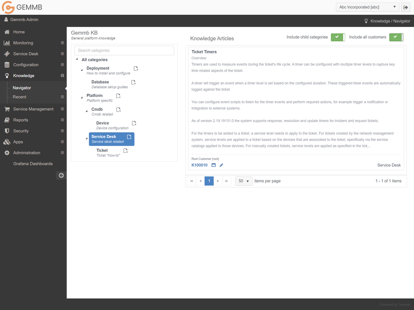The width and height of the screenshot is (414, 310).
Task: Expand the Apps menu
Action: coord(62,142)
